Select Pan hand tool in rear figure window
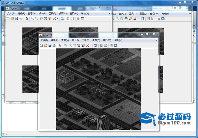The image size is (198, 138). click(122, 19)
